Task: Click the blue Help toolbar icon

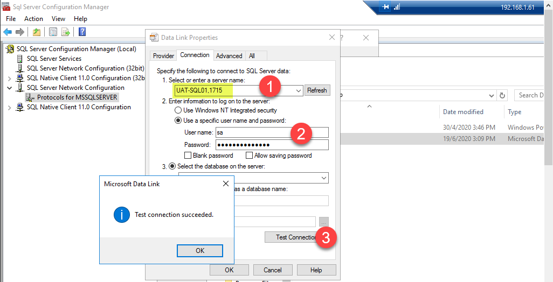Action: 82,32
